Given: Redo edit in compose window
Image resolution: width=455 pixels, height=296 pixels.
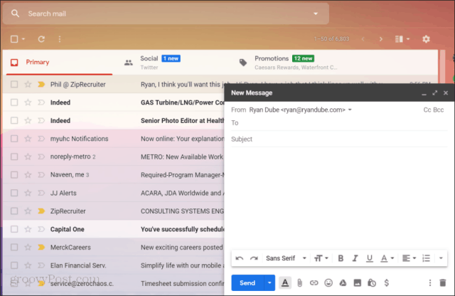Looking at the screenshot, I should (x=254, y=258).
